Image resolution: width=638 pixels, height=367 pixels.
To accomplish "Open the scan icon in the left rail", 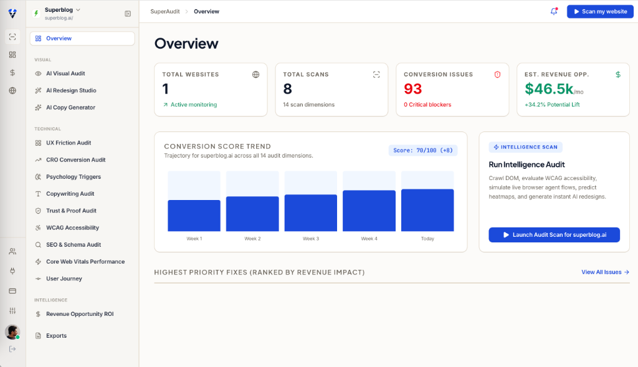I will [12, 37].
